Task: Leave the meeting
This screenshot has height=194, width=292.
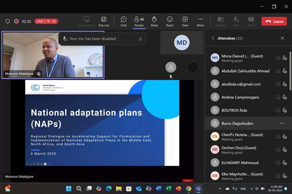Action: [x=274, y=21]
